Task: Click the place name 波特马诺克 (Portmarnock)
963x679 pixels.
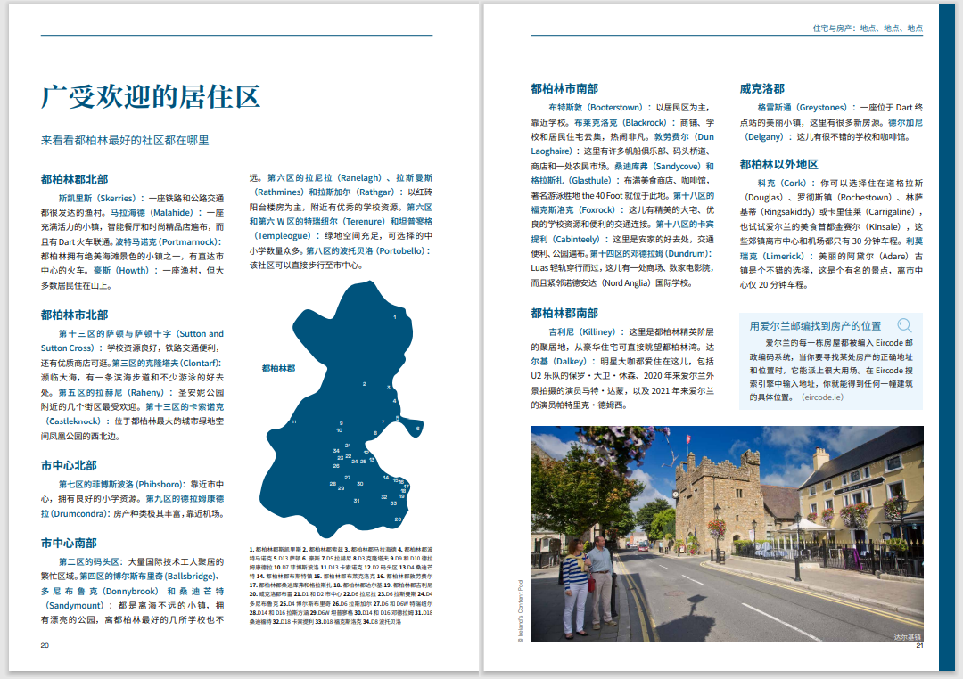Action: pos(169,241)
